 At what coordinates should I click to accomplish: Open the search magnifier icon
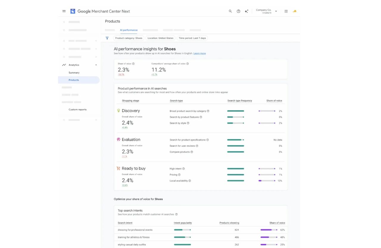pyautogui.click(x=230, y=11)
